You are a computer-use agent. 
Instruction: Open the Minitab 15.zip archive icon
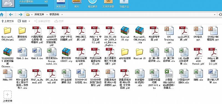125,30
